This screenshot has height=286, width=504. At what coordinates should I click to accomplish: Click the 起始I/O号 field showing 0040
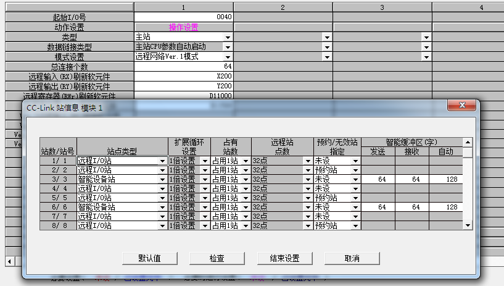(184, 17)
